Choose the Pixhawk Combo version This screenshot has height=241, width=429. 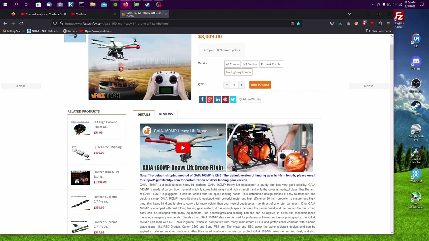271,64
